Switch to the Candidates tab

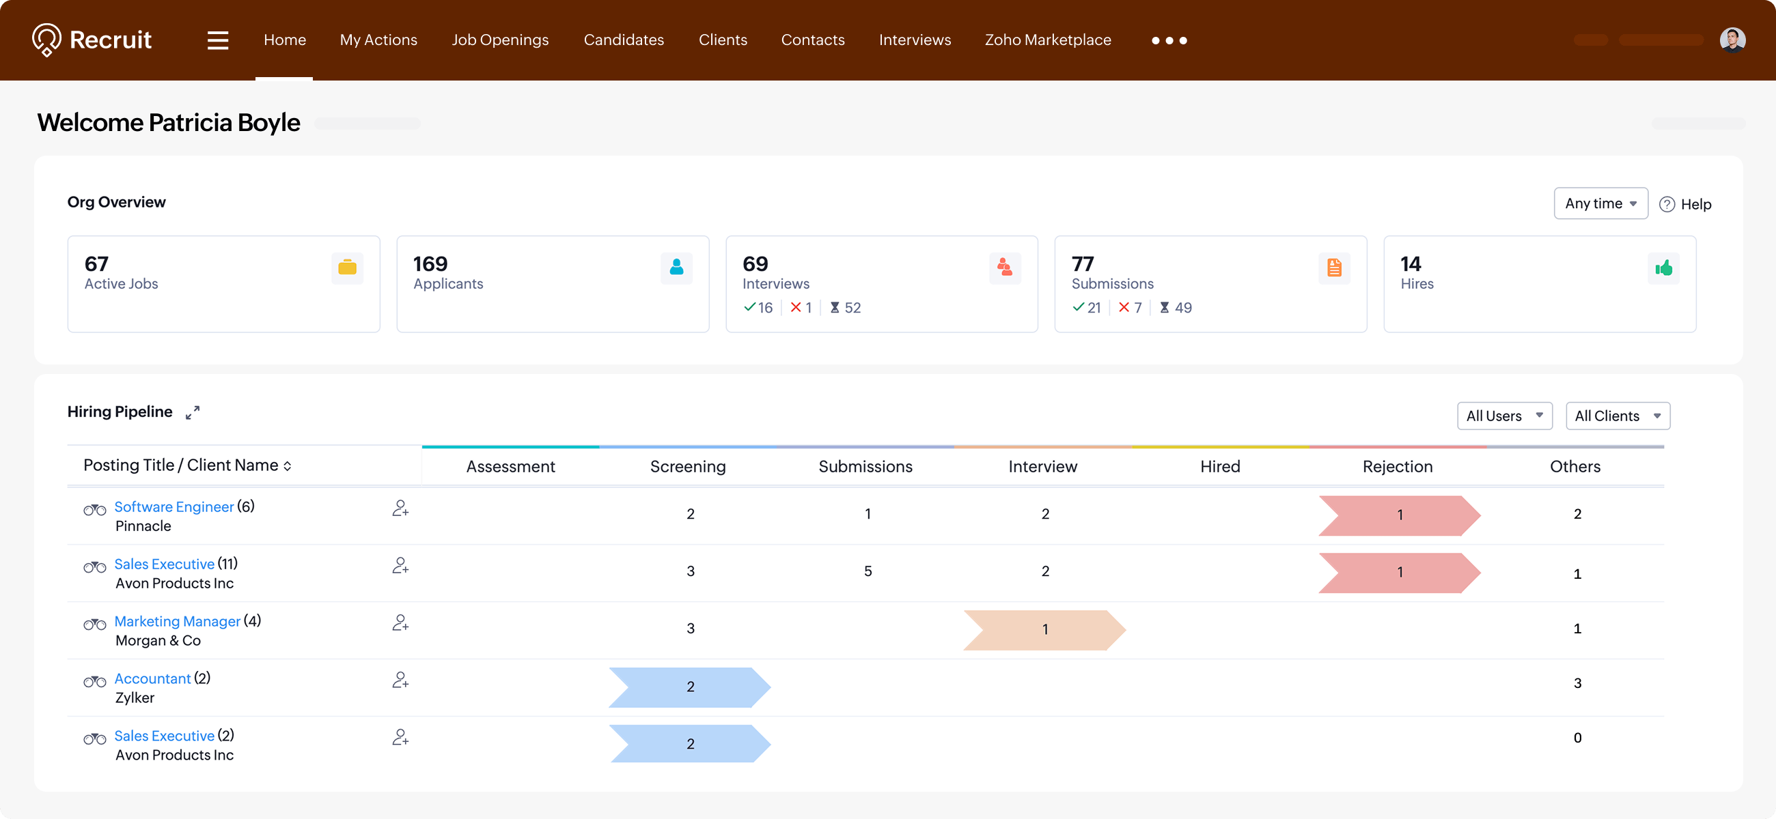(623, 40)
